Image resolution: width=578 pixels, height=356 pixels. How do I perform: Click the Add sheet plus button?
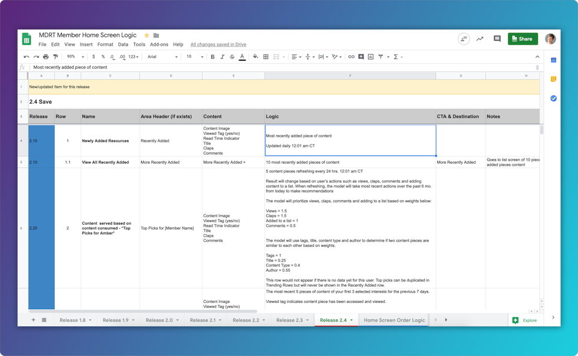[x=33, y=320]
